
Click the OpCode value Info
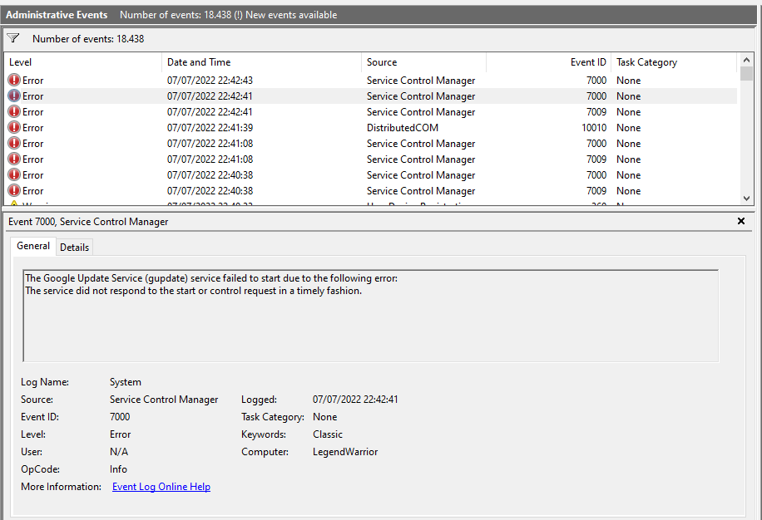click(x=118, y=469)
